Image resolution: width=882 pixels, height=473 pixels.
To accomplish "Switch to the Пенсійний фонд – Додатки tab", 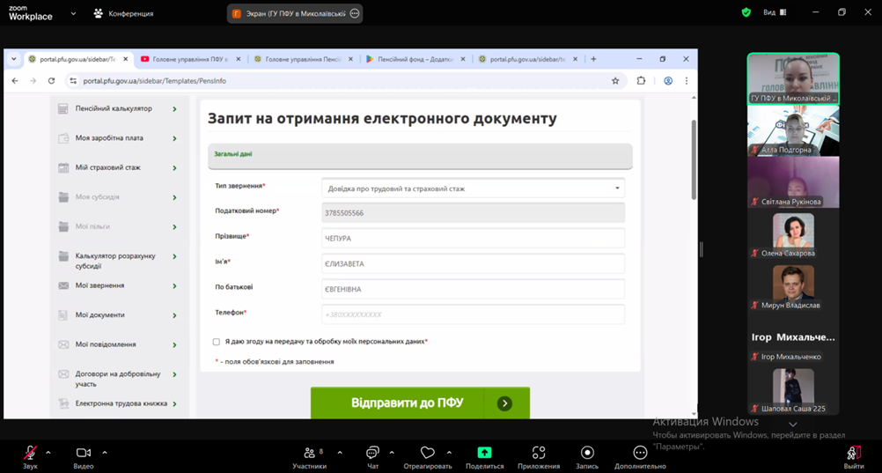I will tap(415, 59).
